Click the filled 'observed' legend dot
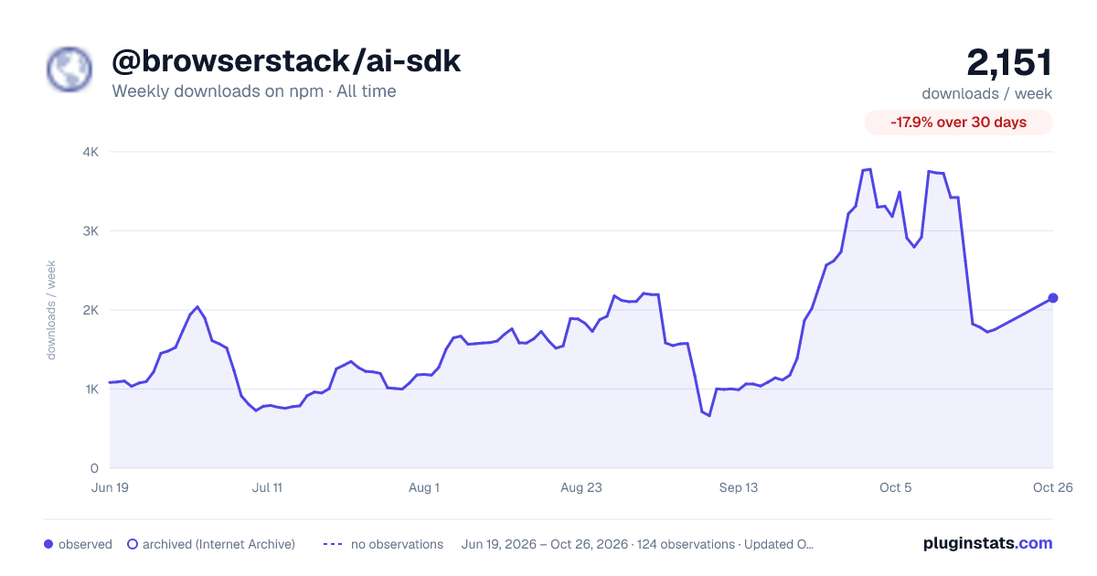Image resolution: width=1097 pixels, height=576 pixels. point(48,544)
